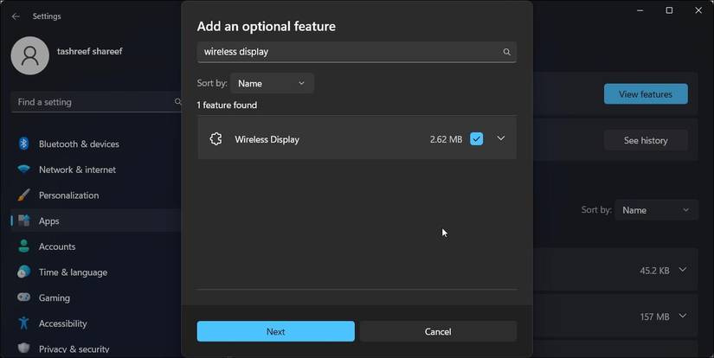Click the Find a setting search field
The height and width of the screenshot is (358, 714).
pyautogui.click(x=91, y=102)
